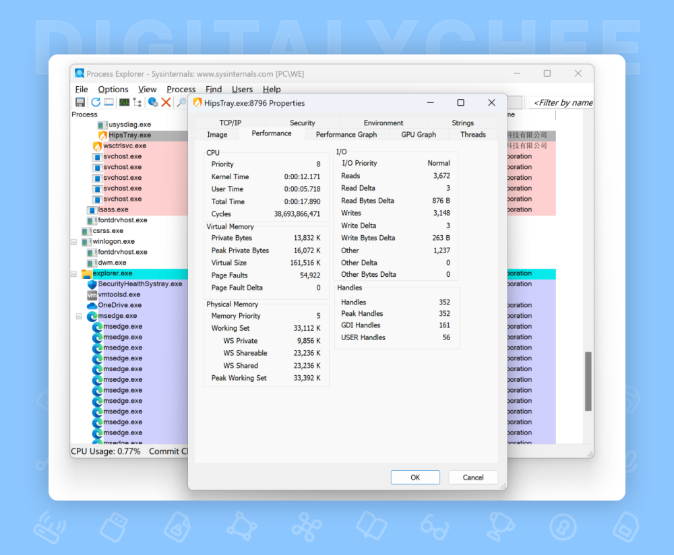Click the vmtoolsd.exe vm icon
The image size is (674, 555).
tap(92, 295)
